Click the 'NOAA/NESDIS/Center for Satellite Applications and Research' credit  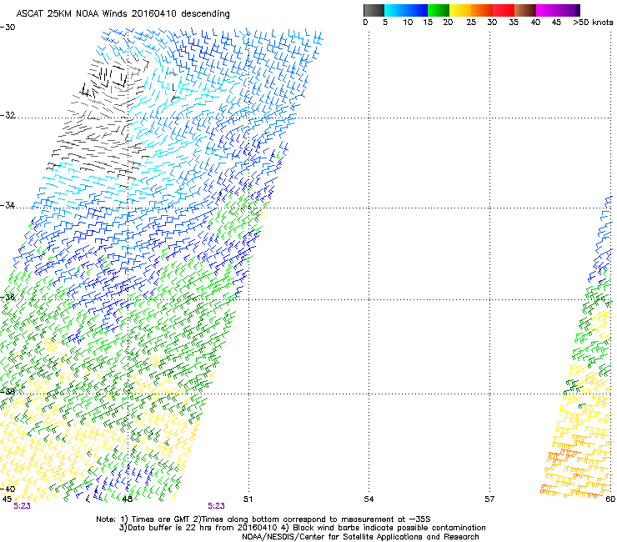(360, 537)
